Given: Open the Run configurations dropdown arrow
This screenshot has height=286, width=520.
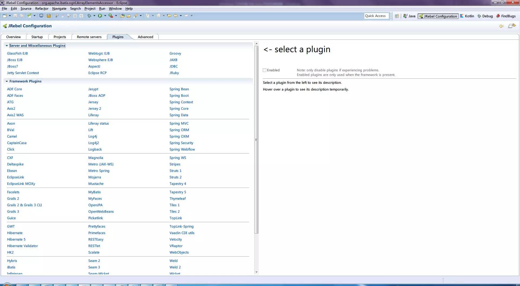Looking at the screenshot, I should point(105,16).
